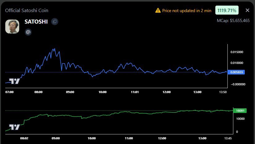
Task: Click the 08:00 time label on price chart
Action: click(38, 92)
